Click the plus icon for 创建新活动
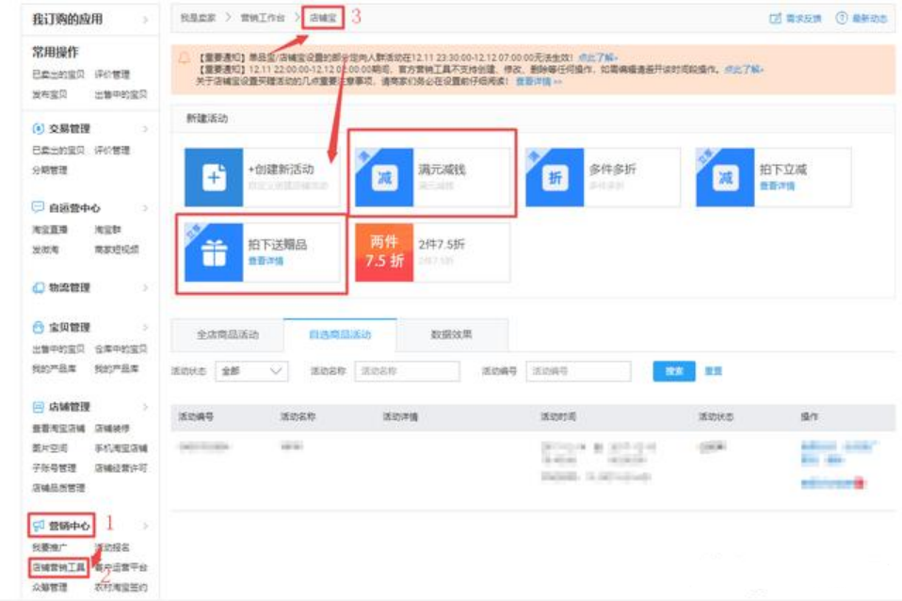Screen dimensions: 902x601 [x=214, y=177]
